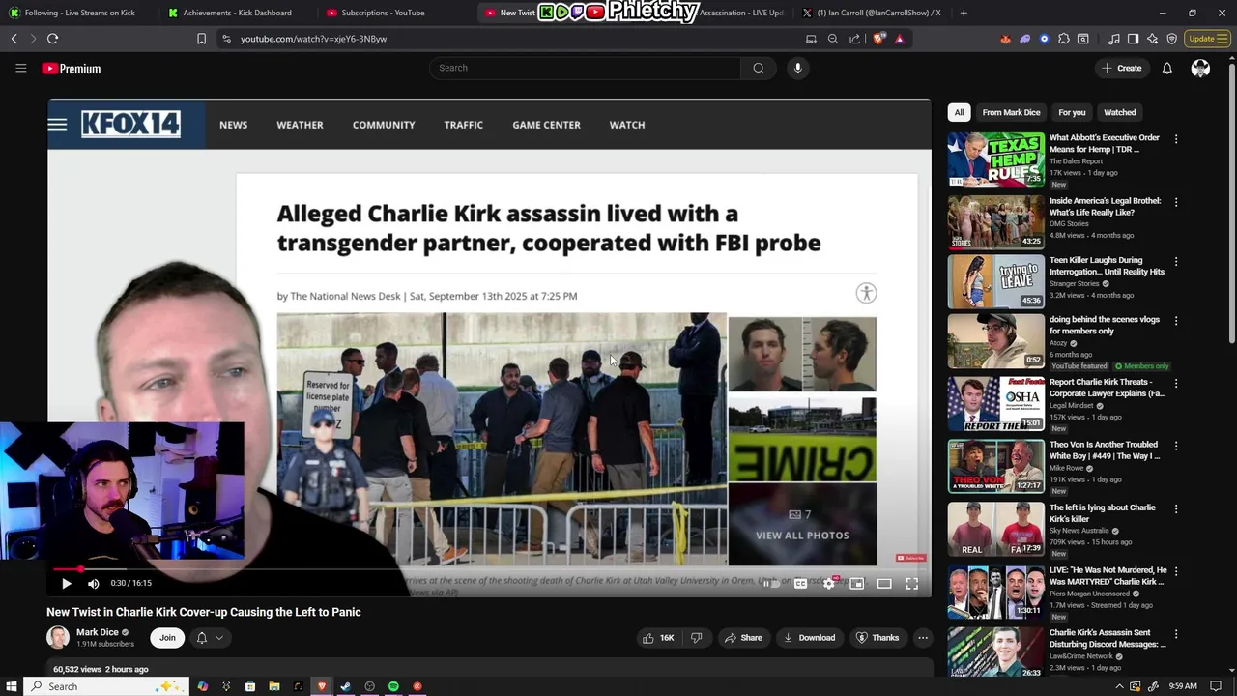The height and width of the screenshot is (696, 1237).
Task: Open MetaMask fox extension
Action: 1006,39
